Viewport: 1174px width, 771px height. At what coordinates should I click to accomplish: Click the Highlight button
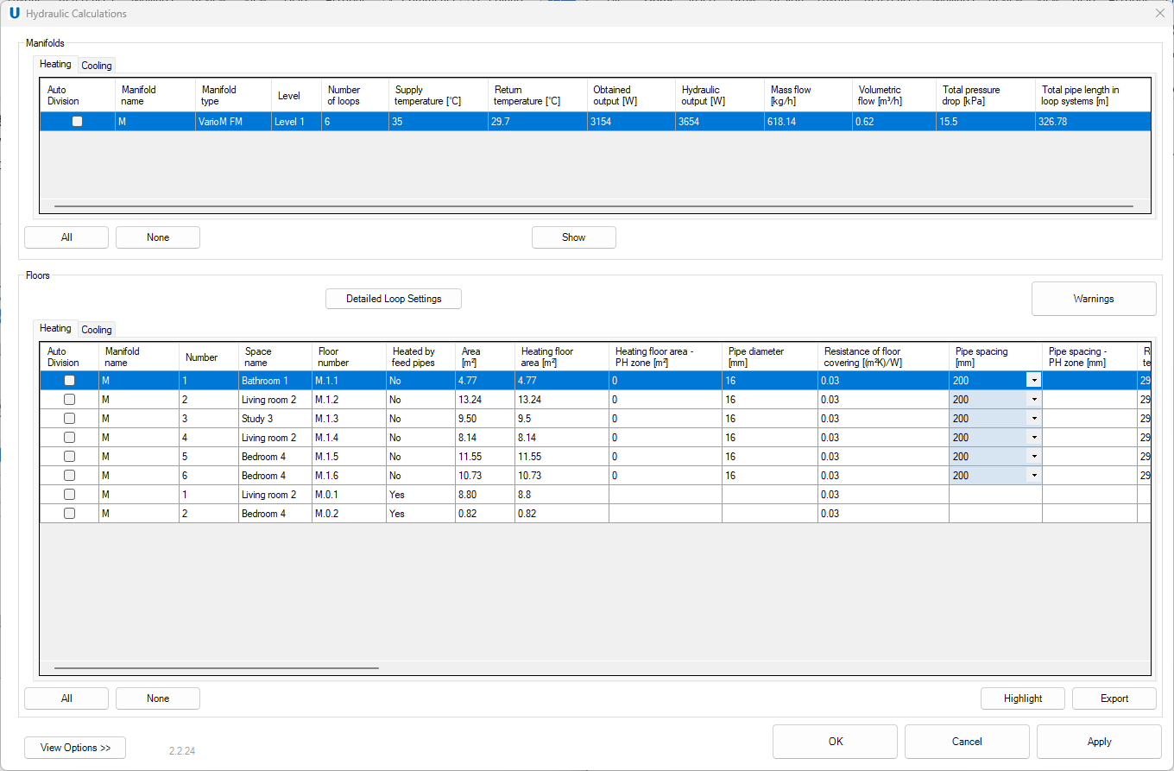coord(1023,698)
